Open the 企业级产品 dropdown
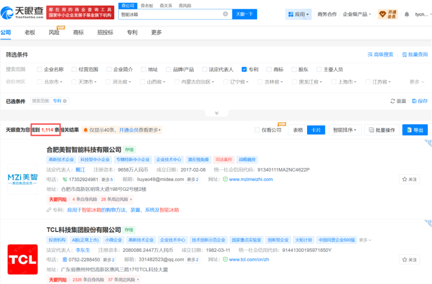The height and width of the screenshot is (284, 432). 357,15
